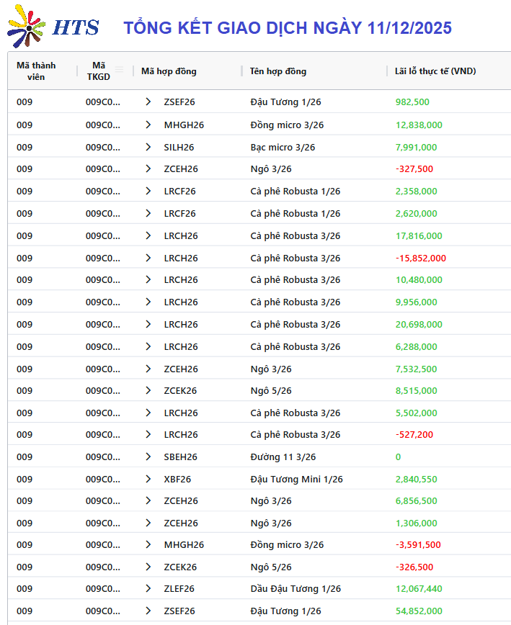This screenshot has height=625, width=511.
Task: Click chevron beside SBEH26 contract
Action: [x=148, y=457]
